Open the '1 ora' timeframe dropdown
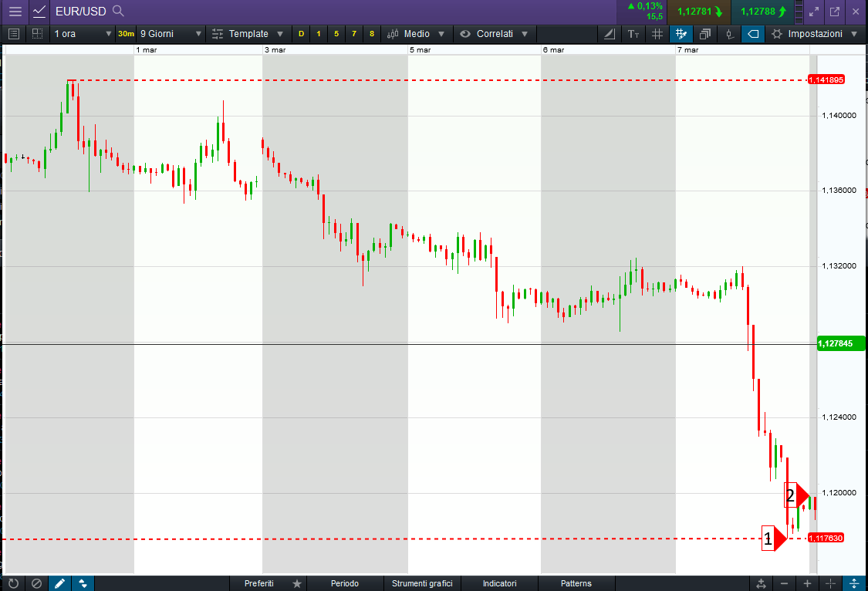Image resolution: width=868 pixels, height=591 pixels. [x=83, y=34]
